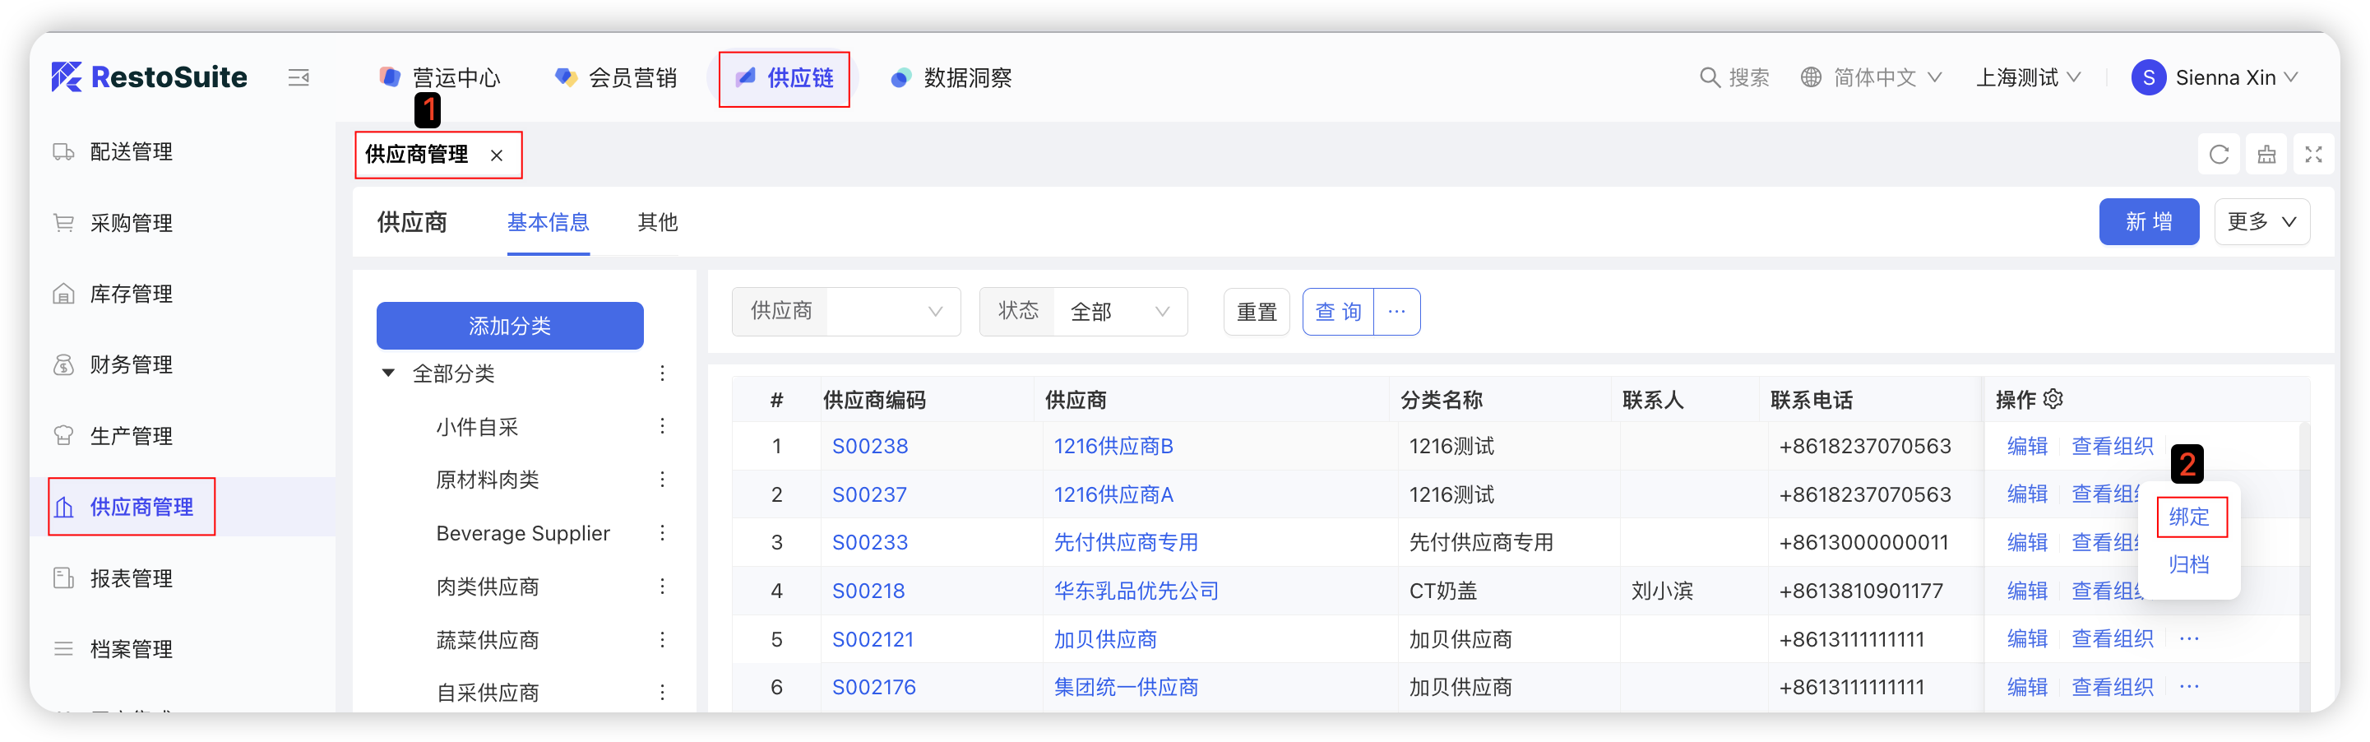Screen dimensions: 2370x742
Task: Open 库存管理 in the sidebar
Action: click(132, 294)
